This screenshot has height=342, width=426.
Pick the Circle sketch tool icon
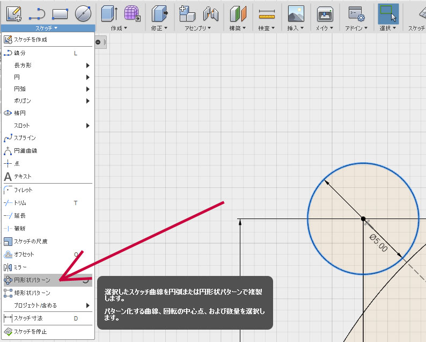tap(83, 13)
